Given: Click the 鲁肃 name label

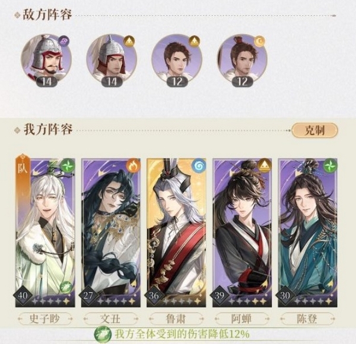Looking at the screenshot, I should coord(176,318).
